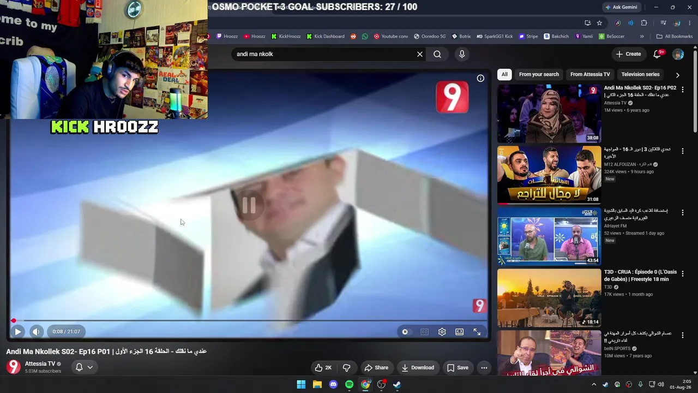The height and width of the screenshot is (393, 698).
Task: Open the M12 ALFOUZAN video thumbnail
Action: tap(549, 175)
